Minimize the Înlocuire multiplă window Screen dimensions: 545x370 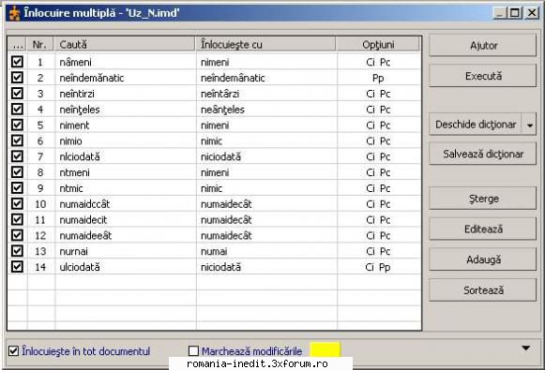click(500, 13)
